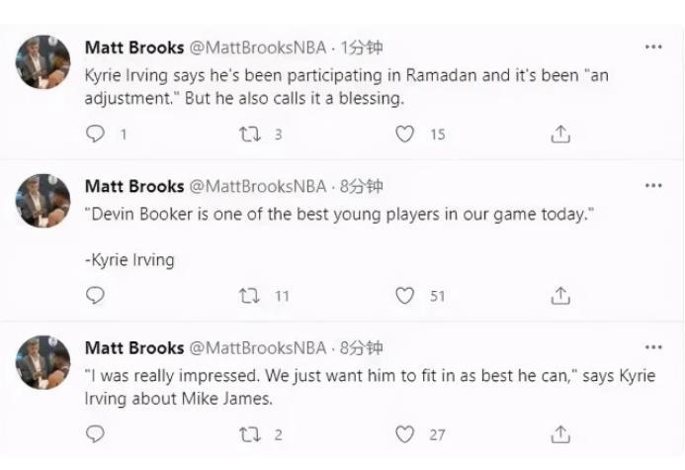Like the Kyrie Irving Ramadan tweet
Image resolution: width=685 pixels, height=470 pixels.
(404, 135)
